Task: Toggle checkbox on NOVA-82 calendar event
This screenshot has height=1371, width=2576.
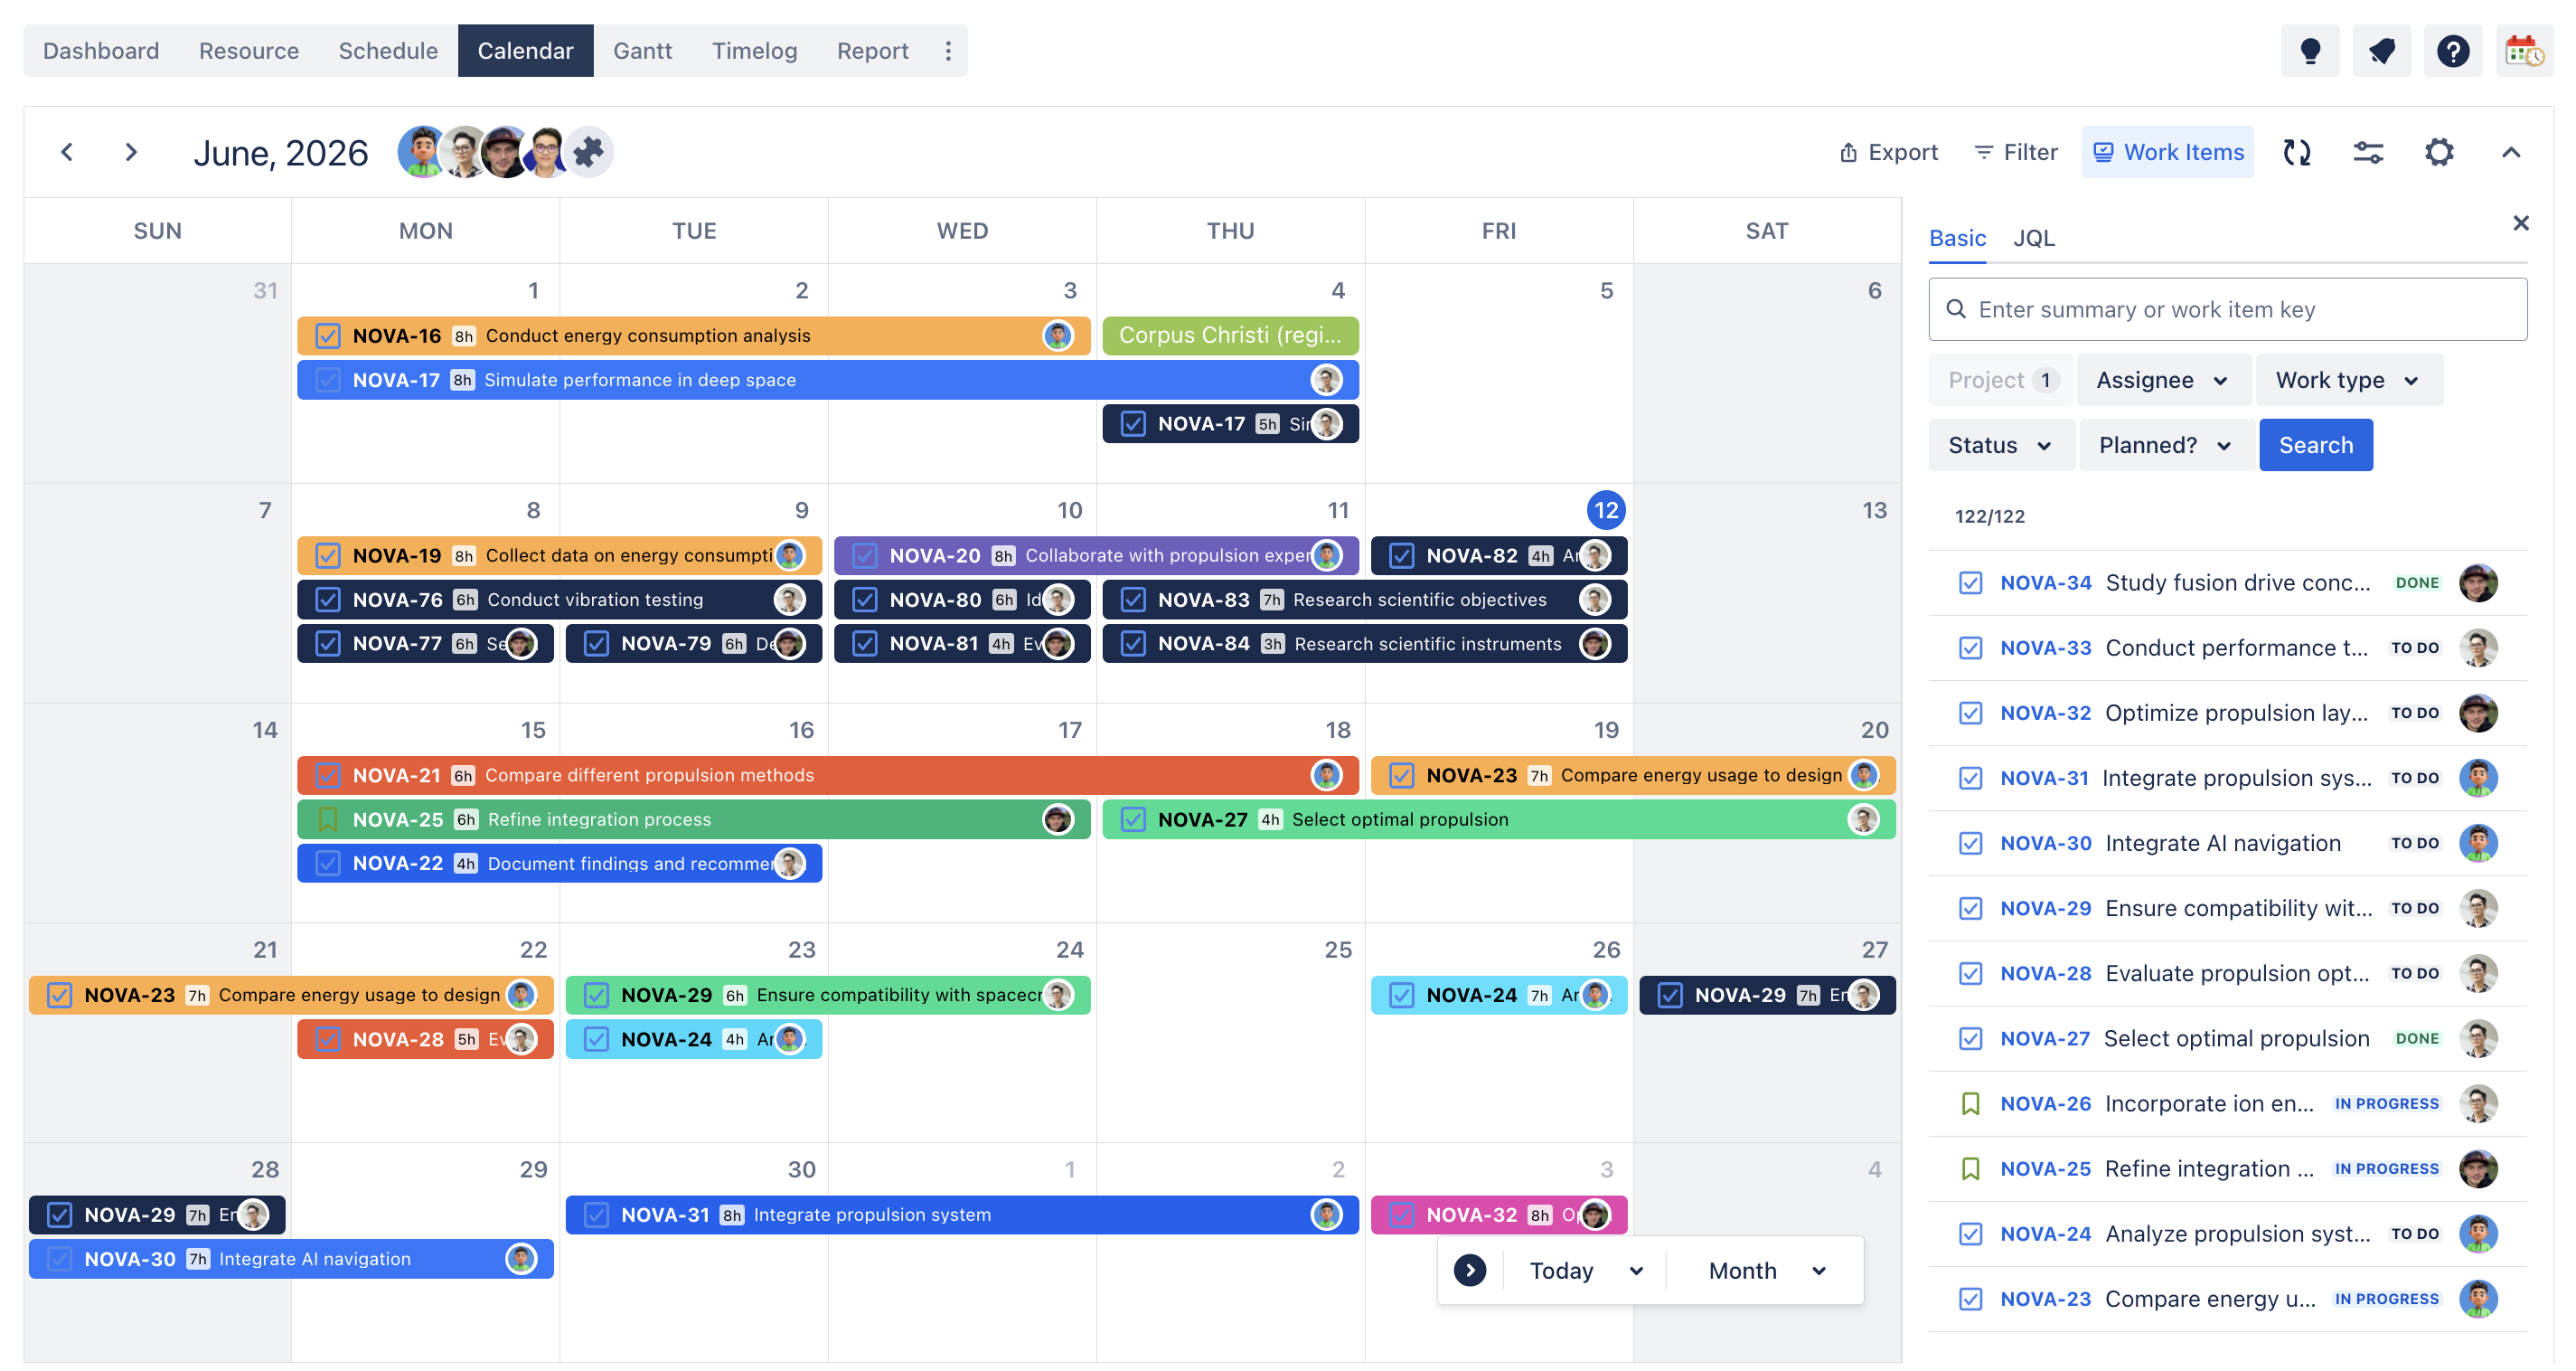Action: point(1401,555)
